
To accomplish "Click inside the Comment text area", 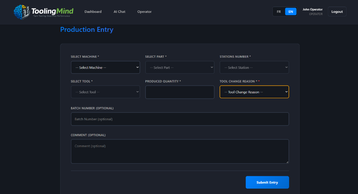I will (x=180, y=151).
